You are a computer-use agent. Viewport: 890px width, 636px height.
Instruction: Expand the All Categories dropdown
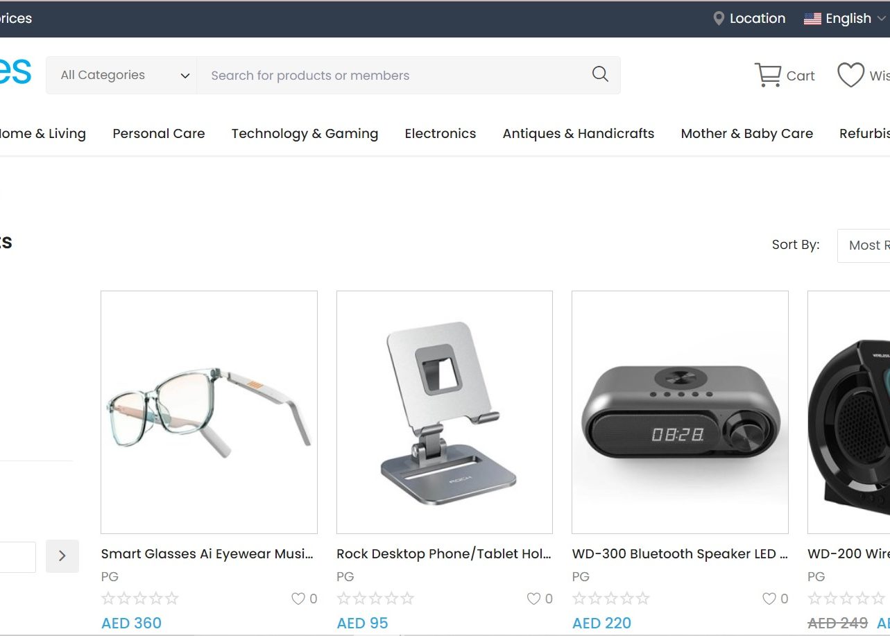[121, 75]
